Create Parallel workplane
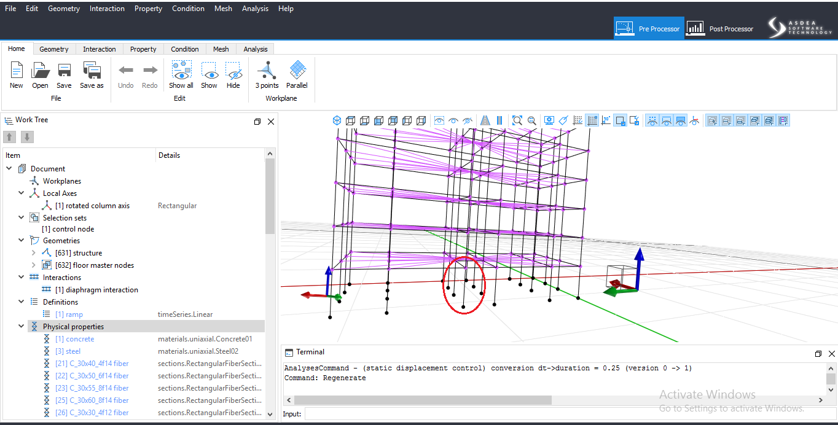The width and height of the screenshot is (838, 425). coord(297,75)
